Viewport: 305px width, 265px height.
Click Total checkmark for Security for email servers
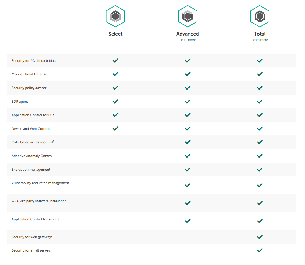(260, 250)
